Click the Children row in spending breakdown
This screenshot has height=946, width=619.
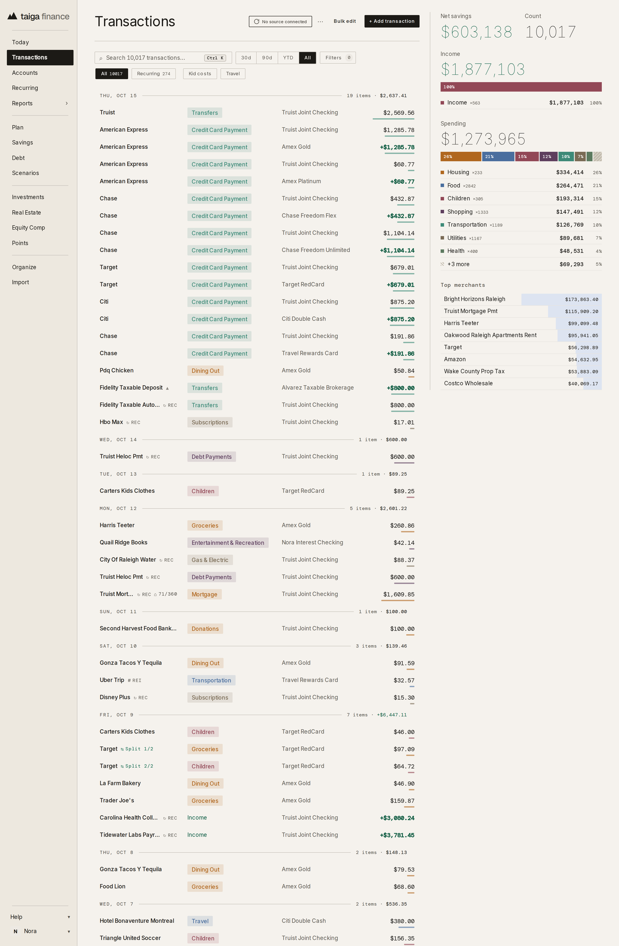coord(521,199)
